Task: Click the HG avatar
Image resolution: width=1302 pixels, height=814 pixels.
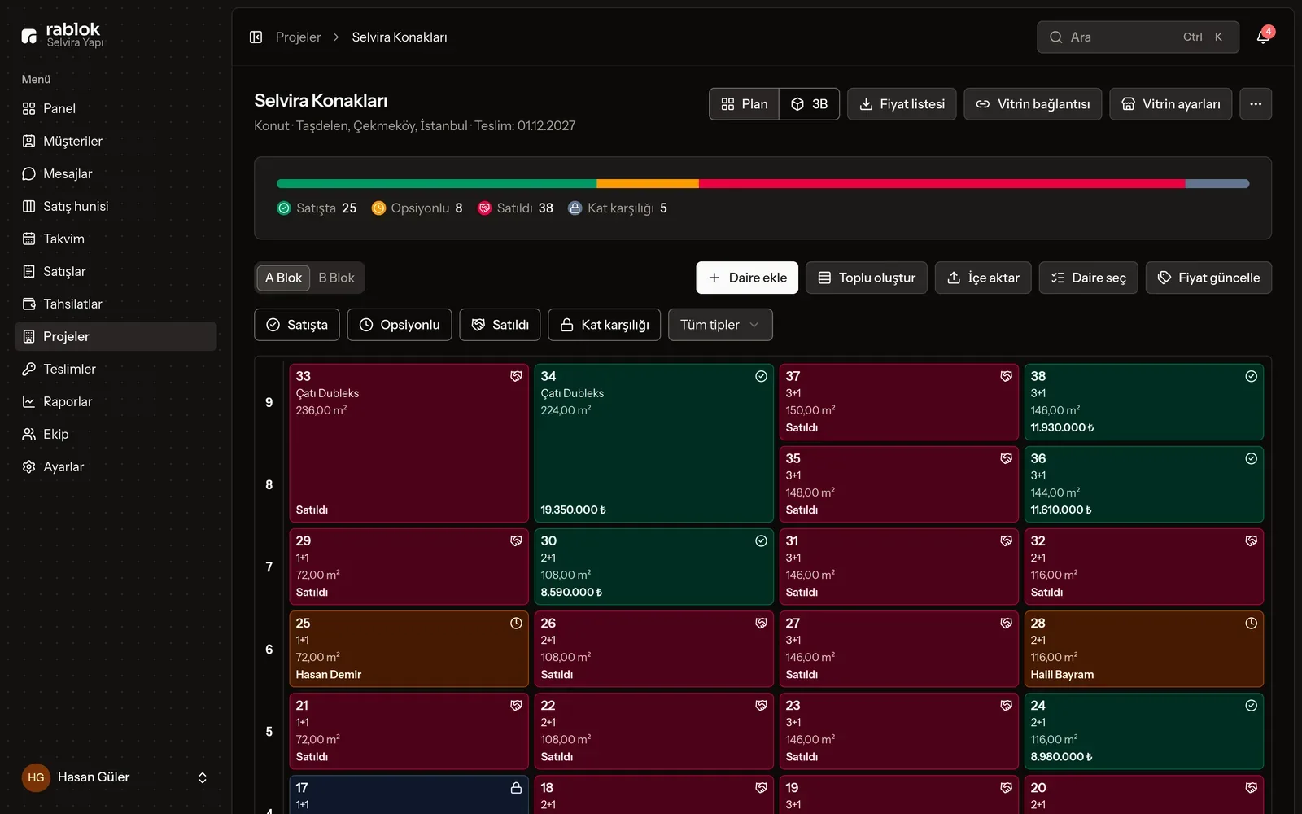Action: coord(36,777)
